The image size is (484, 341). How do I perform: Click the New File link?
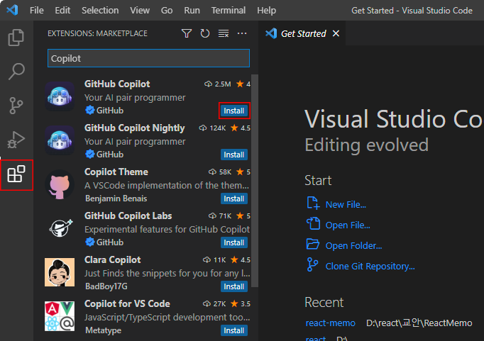pyautogui.click(x=346, y=205)
